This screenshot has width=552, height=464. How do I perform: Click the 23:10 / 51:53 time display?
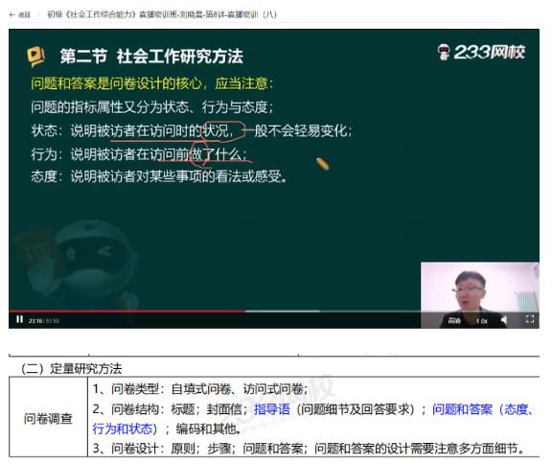(x=44, y=321)
